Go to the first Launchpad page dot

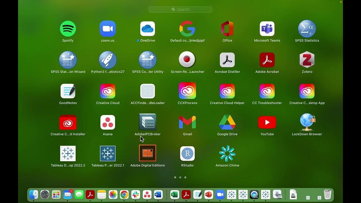click(x=175, y=177)
